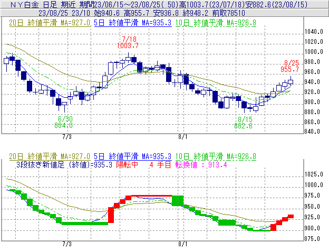Click the 前取78510 volume text
329x251 pixels.
(x=229, y=13)
